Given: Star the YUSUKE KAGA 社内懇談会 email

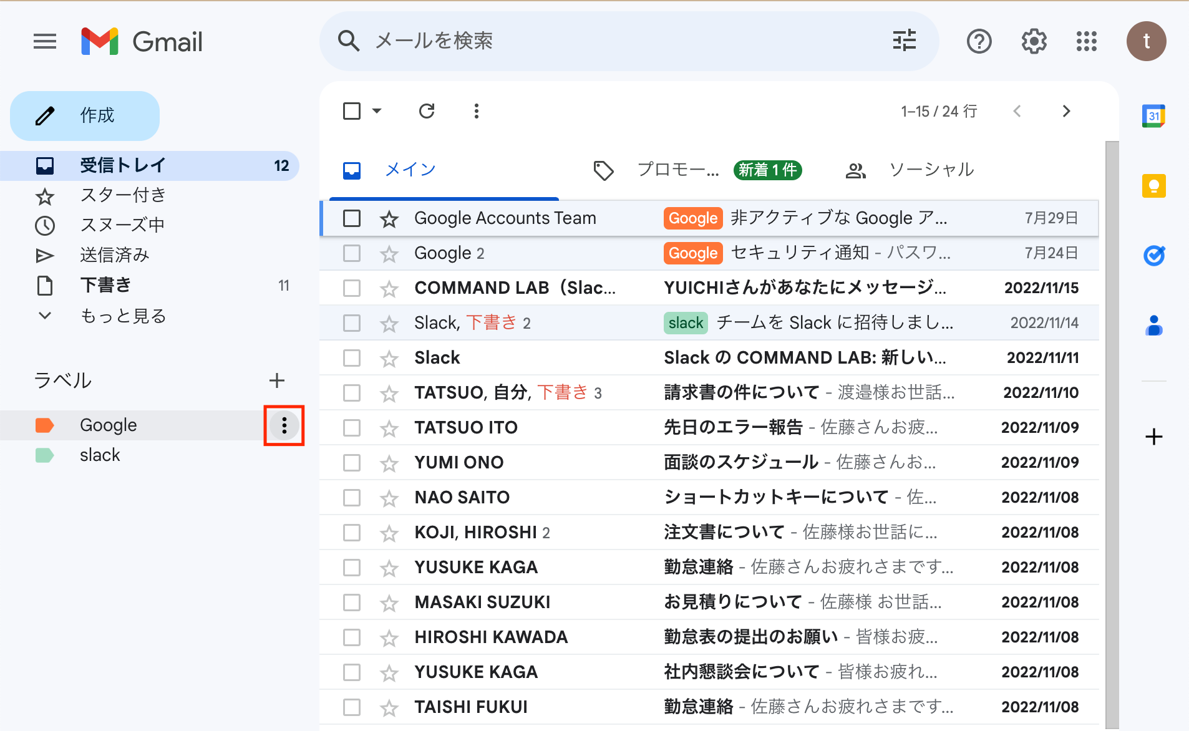Looking at the screenshot, I should click(x=389, y=672).
